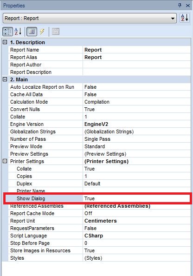193x276 pixels.
Task: Show the Properties tab icon
Action: click(32, 32)
